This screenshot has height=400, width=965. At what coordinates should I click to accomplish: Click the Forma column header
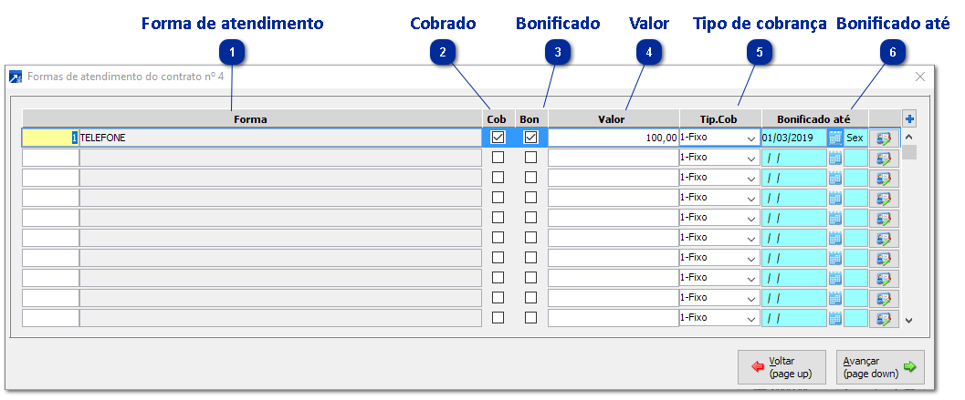[x=250, y=118]
